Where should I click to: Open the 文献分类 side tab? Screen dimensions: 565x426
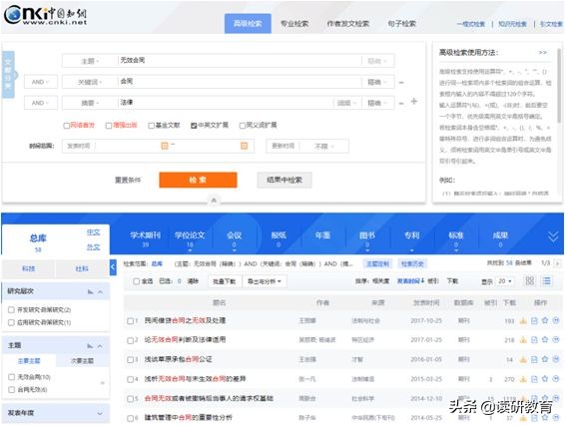[8, 75]
